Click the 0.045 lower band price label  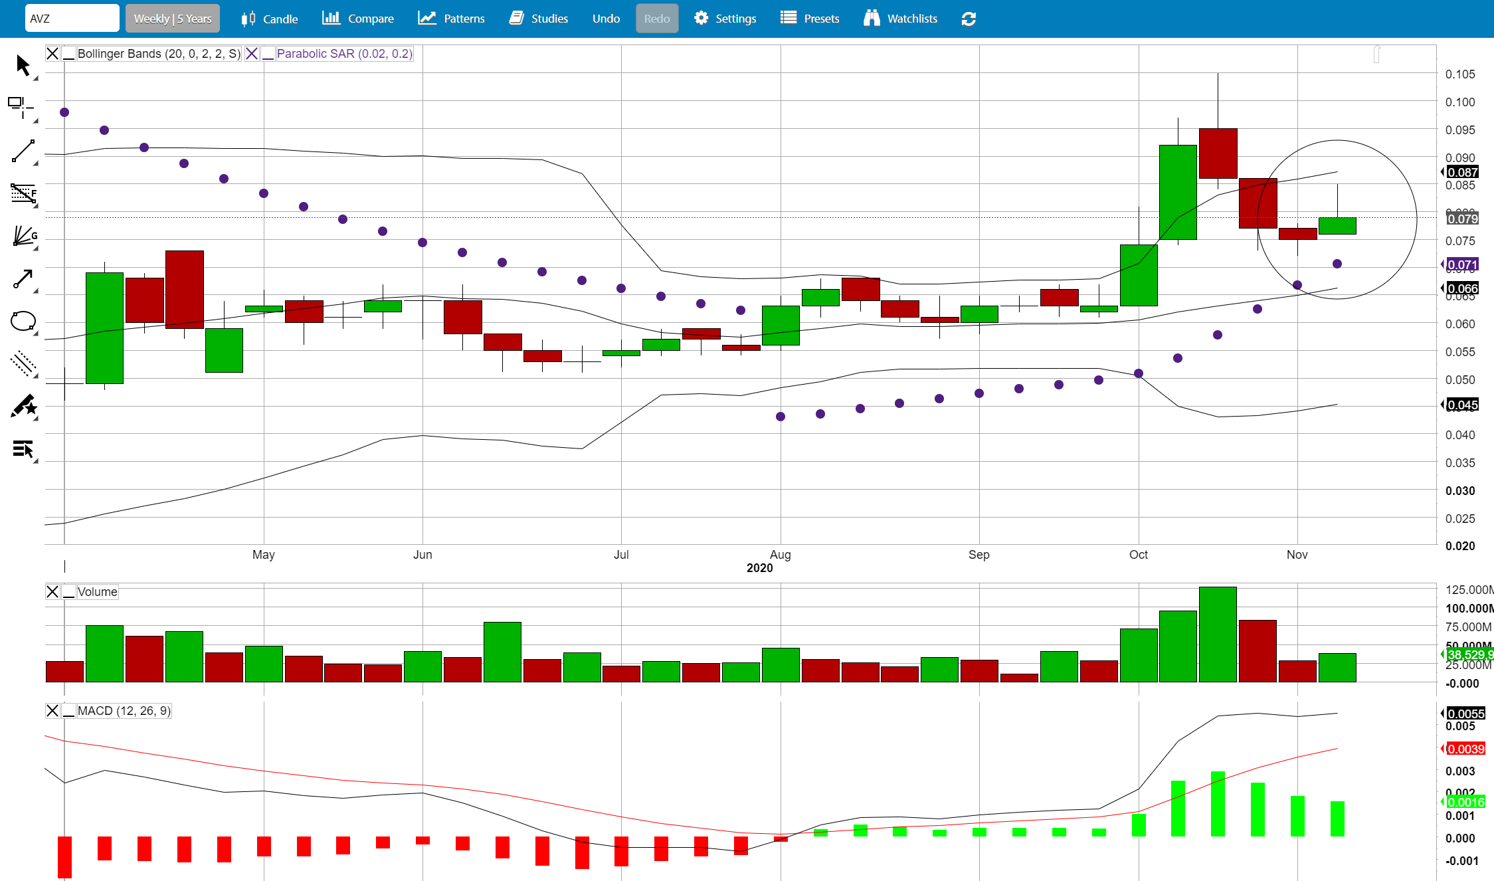point(1462,405)
